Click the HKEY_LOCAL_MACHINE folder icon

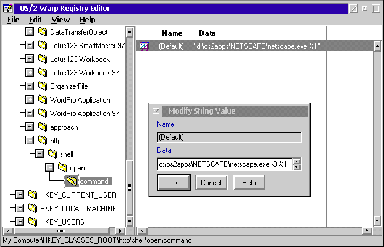[x=32, y=208]
